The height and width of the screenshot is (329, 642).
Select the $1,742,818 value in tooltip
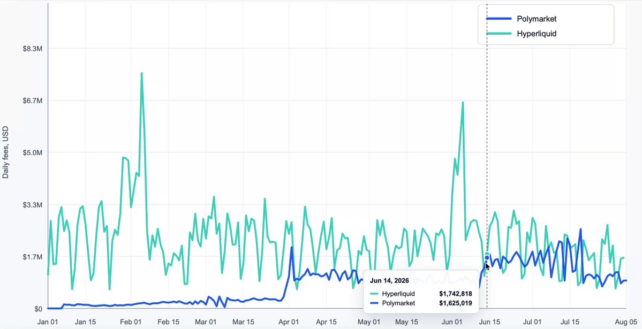click(x=456, y=293)
